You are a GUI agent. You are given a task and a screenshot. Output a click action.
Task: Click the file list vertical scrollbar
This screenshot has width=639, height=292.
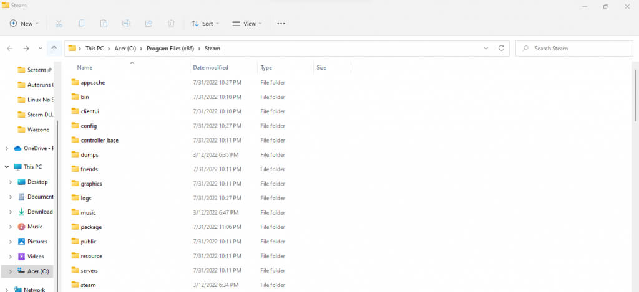pyautogui.click(x=636, y=96)
